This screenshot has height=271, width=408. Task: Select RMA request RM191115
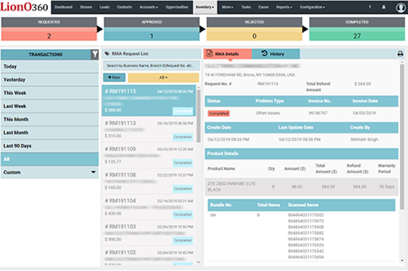(149, 101)
